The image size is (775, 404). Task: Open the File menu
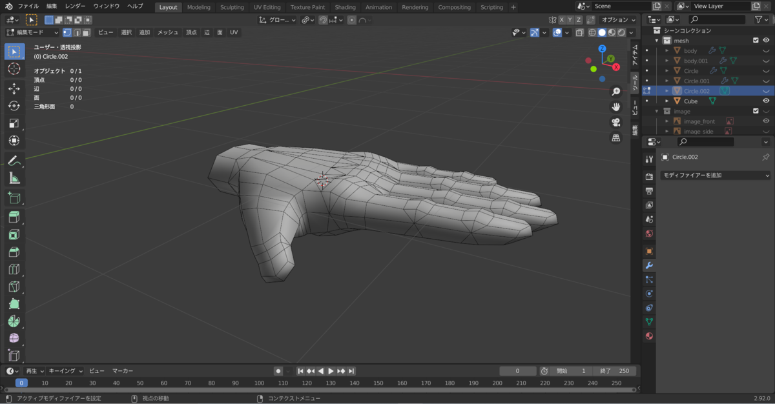[x=28, y=6]
